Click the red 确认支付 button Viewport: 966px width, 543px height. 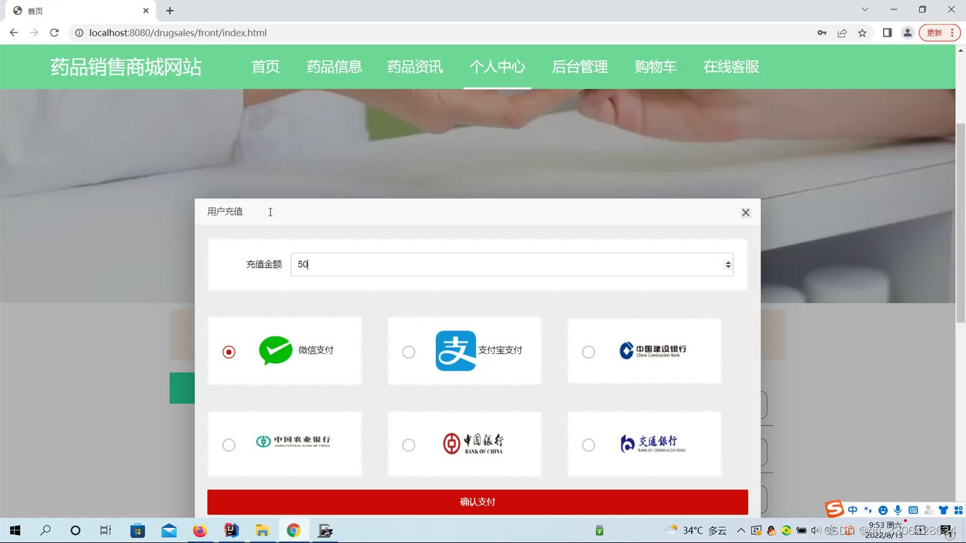477,502
